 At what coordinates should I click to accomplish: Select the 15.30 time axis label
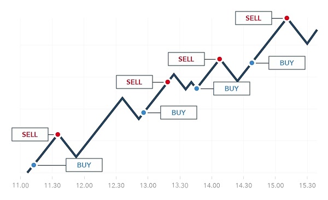click(x=307, y=185)
